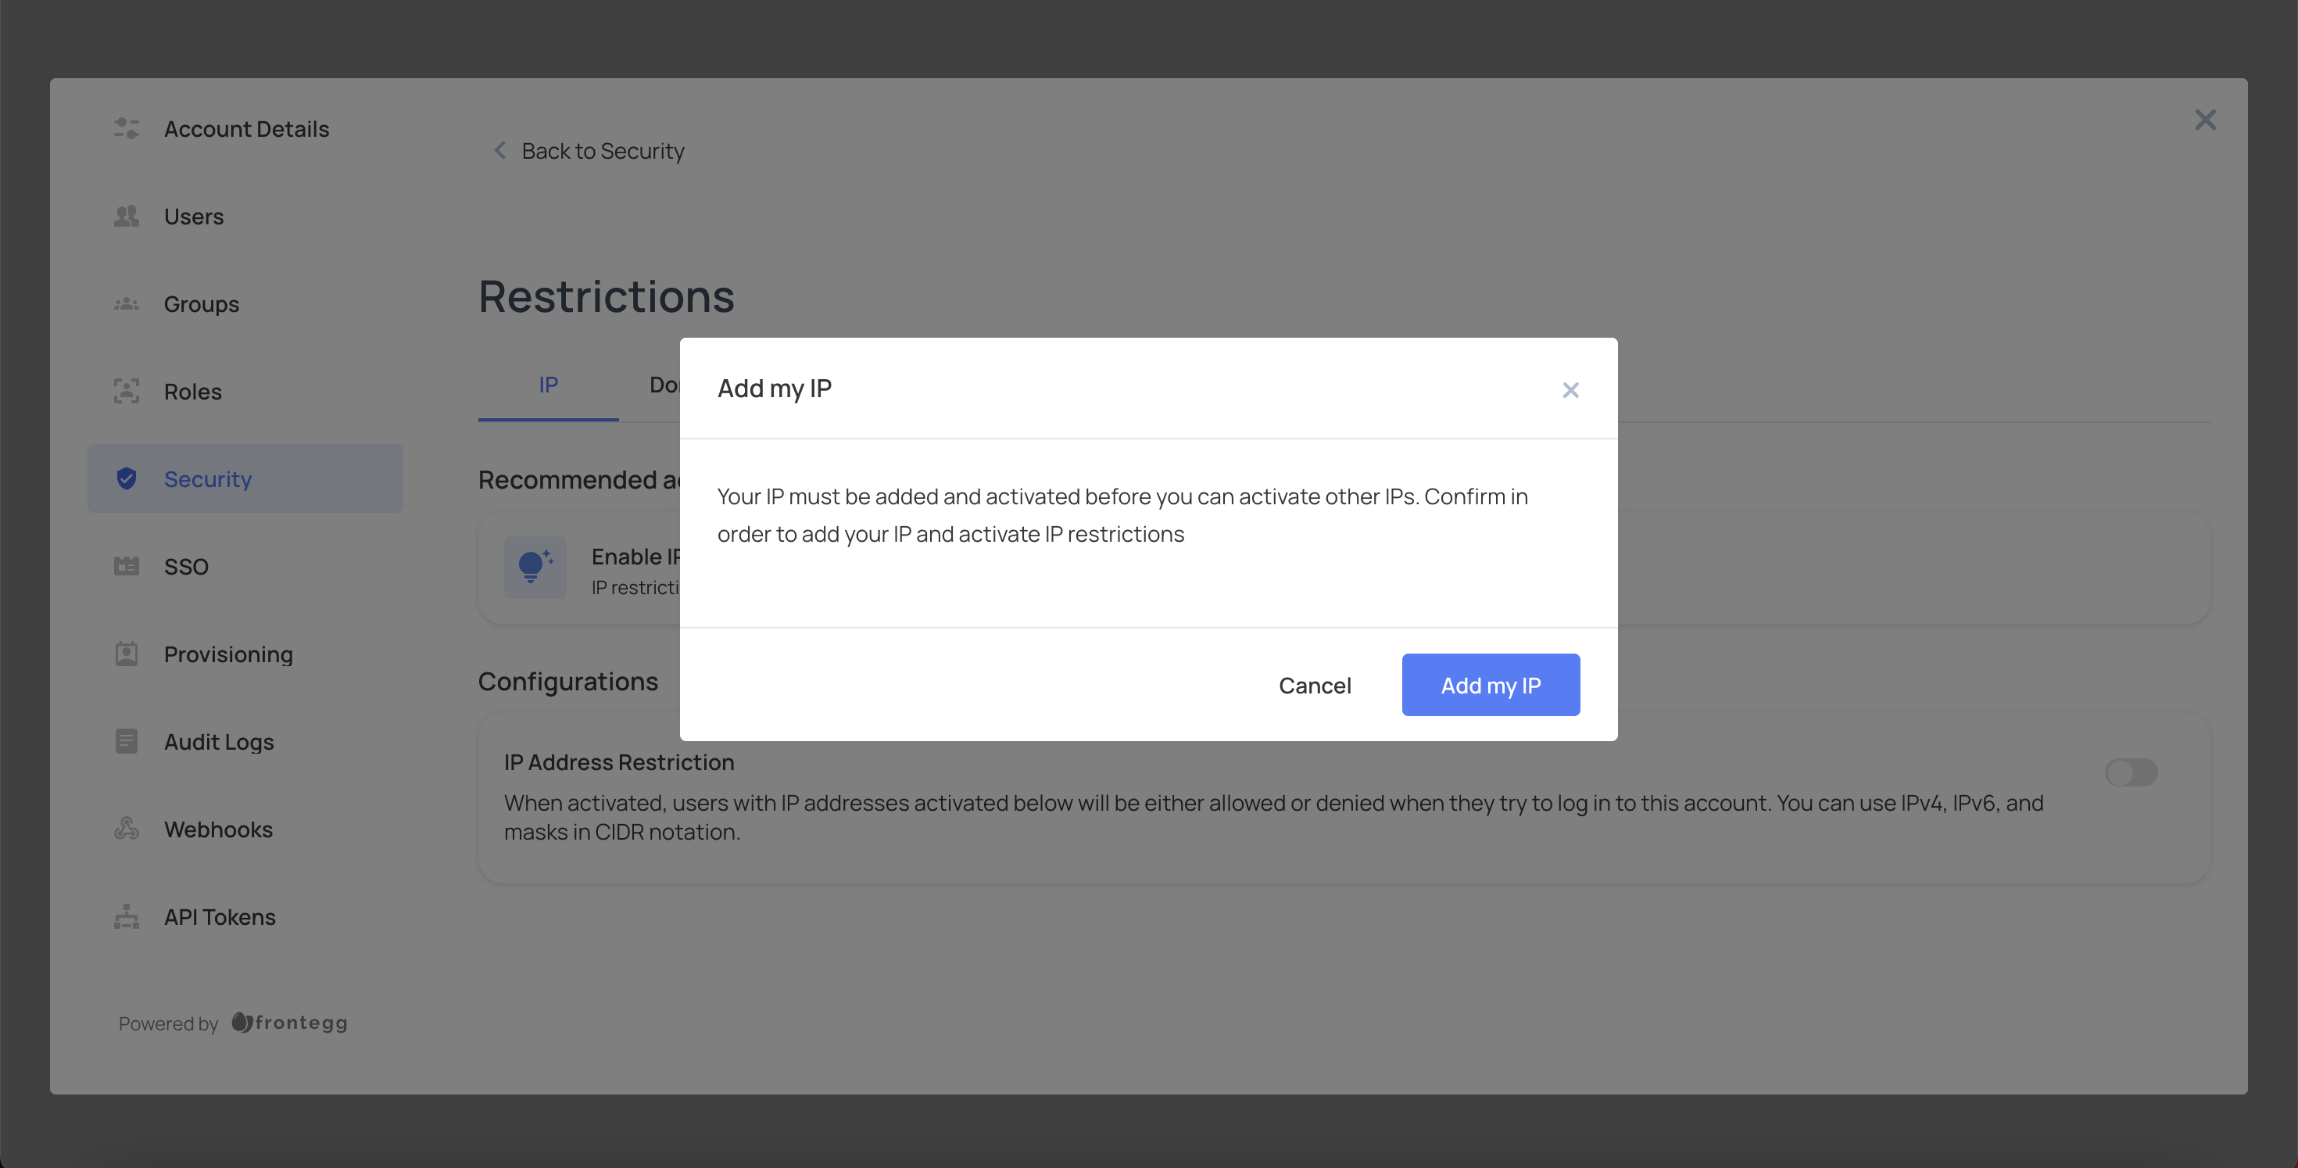The image size is (2298, 1168).
Task: Click the Add my IP button
Action: tap(1491, 684)
